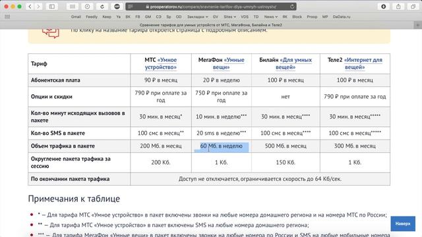Screen dimensions: 422x237
Task: Expand the News bookmarks folder
Action: (271, 16)
